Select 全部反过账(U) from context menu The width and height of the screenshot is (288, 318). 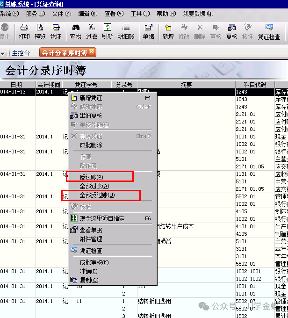(97, 195)
